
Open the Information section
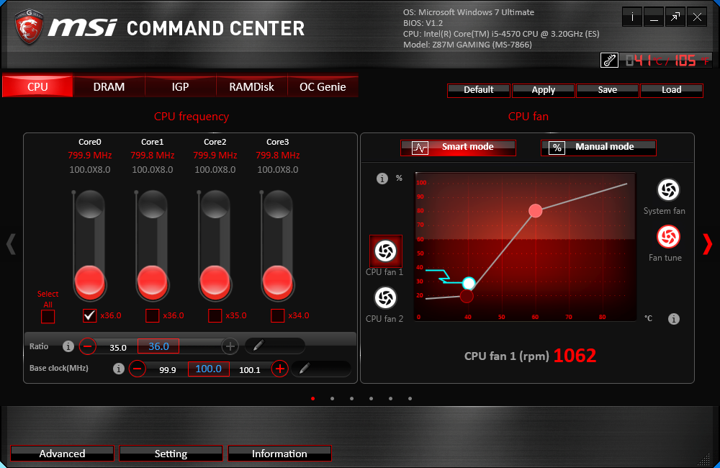pyautogui.click(x=279, y=454)
